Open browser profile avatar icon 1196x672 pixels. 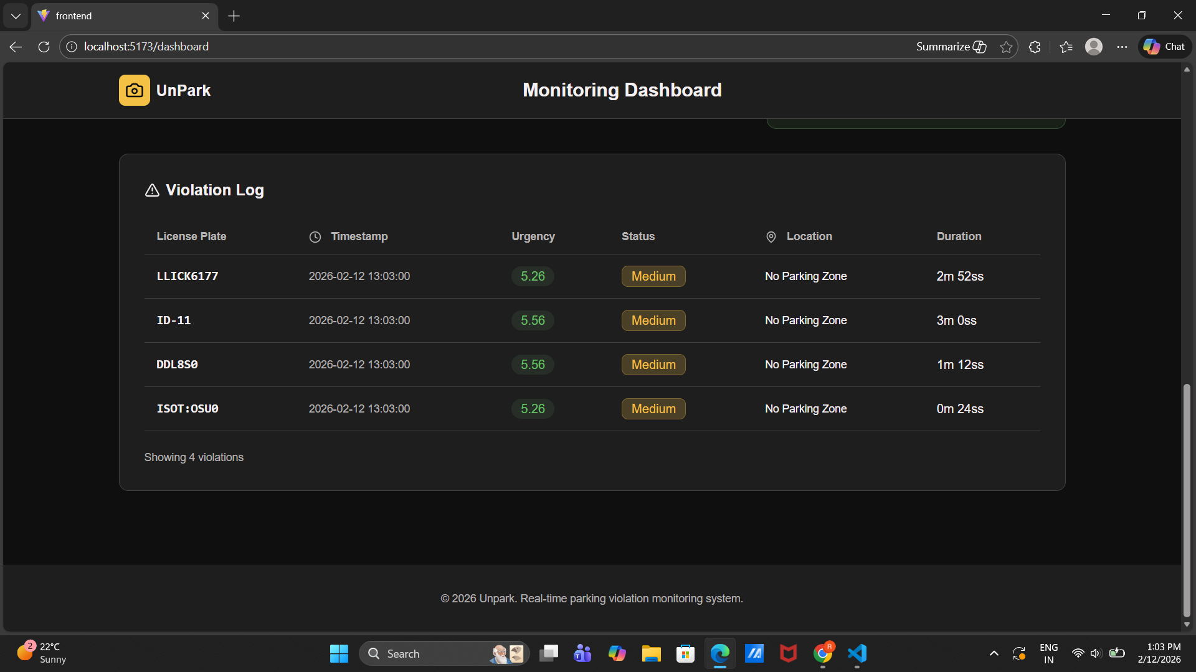click(1094, 47)
